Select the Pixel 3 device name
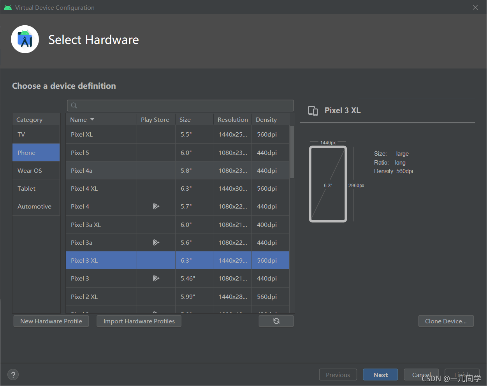This screenshot has height=386, width=487. (80, 278)
